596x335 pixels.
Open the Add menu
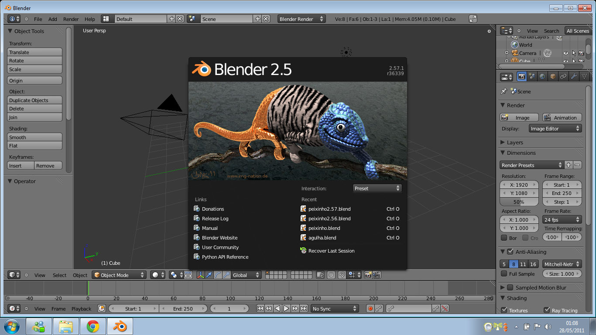53,19
